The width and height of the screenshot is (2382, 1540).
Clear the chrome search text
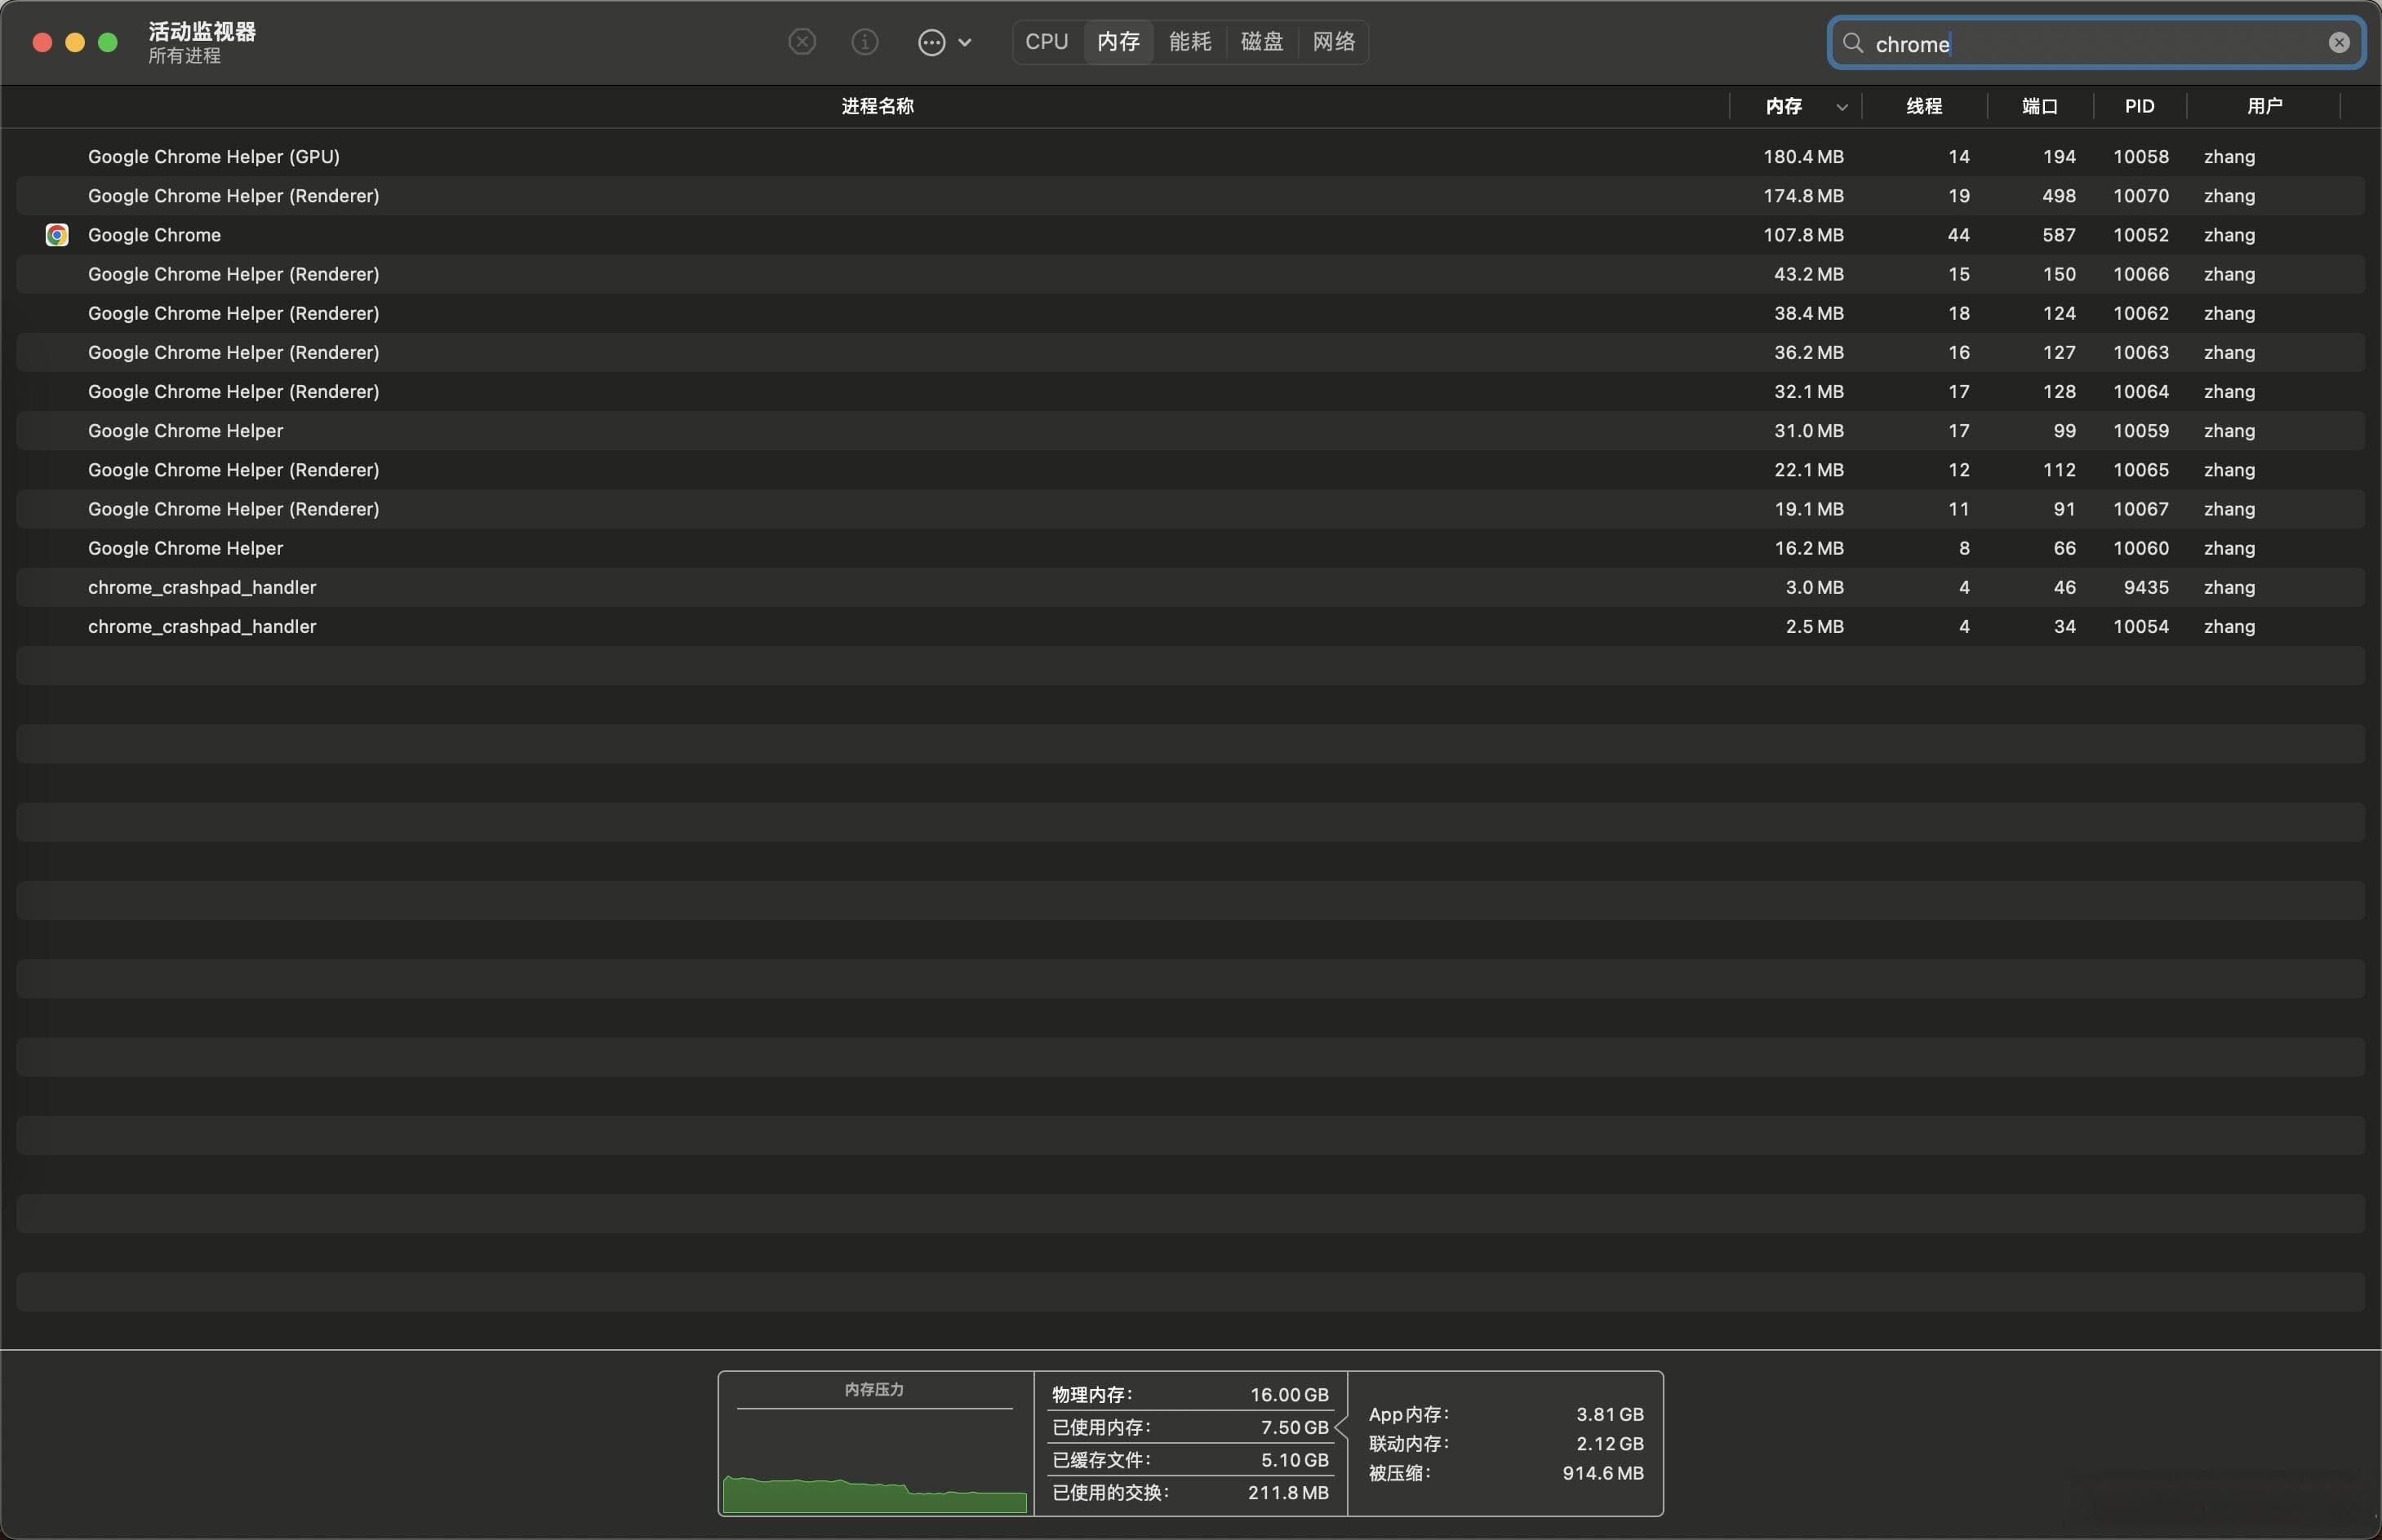point(2339,43)
